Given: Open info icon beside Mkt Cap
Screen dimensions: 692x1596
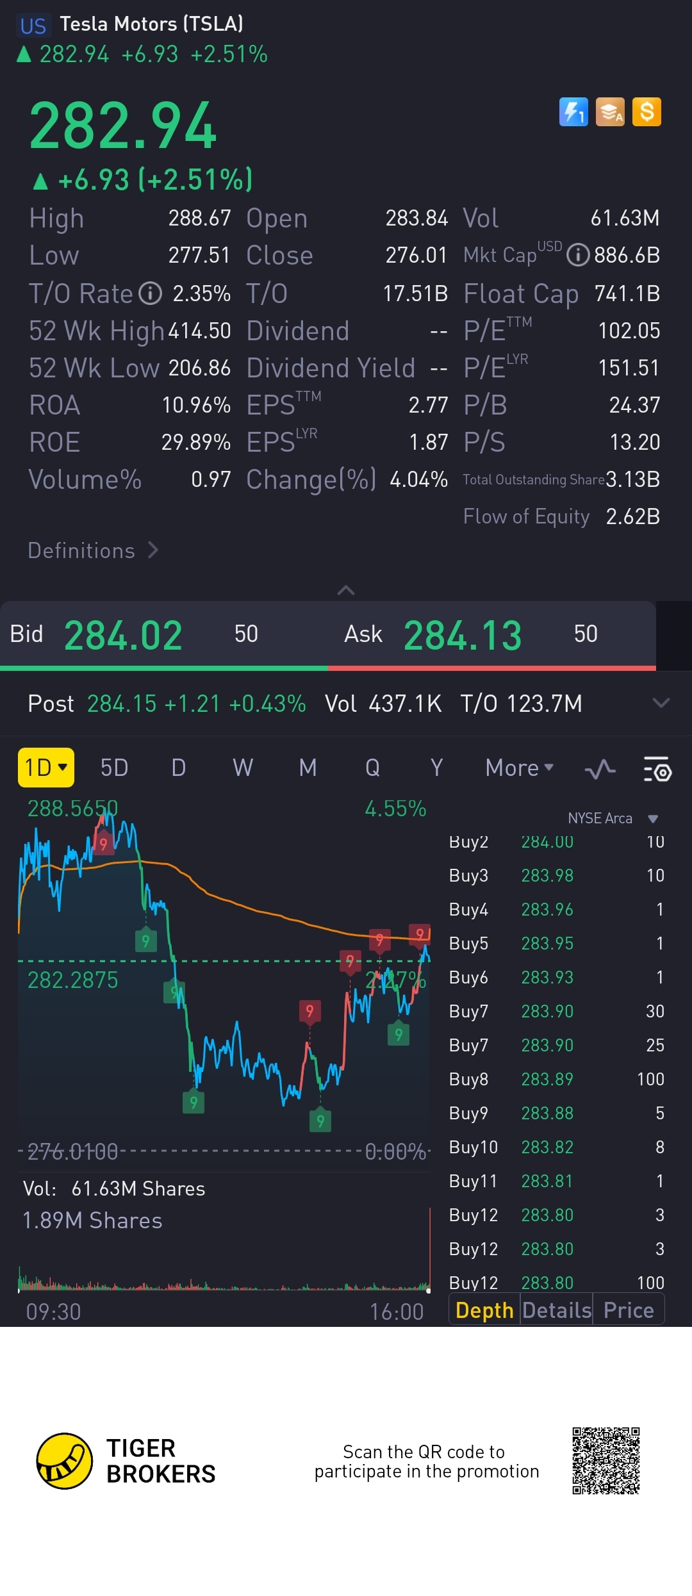Looking at the screenshot, I should (x=578, y=255).
